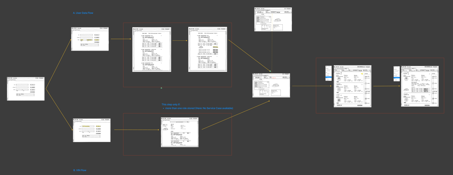Click the yellow highlighted button in the second results-list wireframe
The width and height of the screenshot is (453, 175).
point(215,47)
